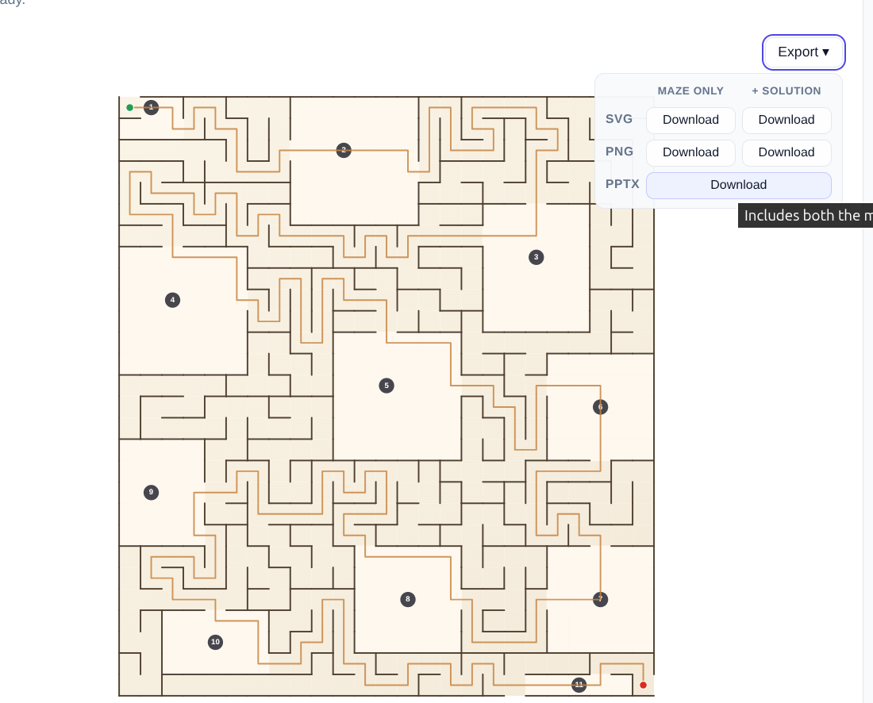Click the green start dot
The height and width of the screenshot is (703, 873).
tap(129, 106)
